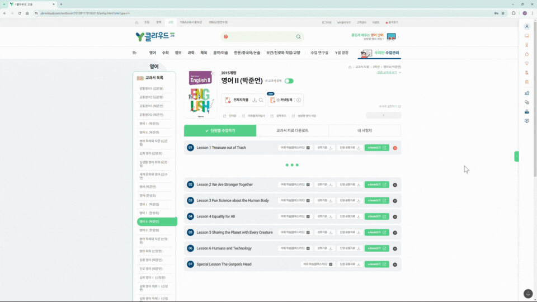The width and height of the screenshot is (537, 302).
Task: Expand Special Lesson The Gorgon's Head chevron
Action: pos(395,265)
